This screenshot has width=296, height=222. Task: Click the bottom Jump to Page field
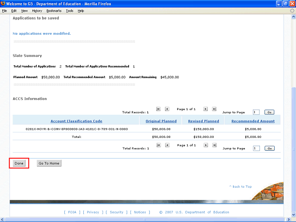click(256, 148)
